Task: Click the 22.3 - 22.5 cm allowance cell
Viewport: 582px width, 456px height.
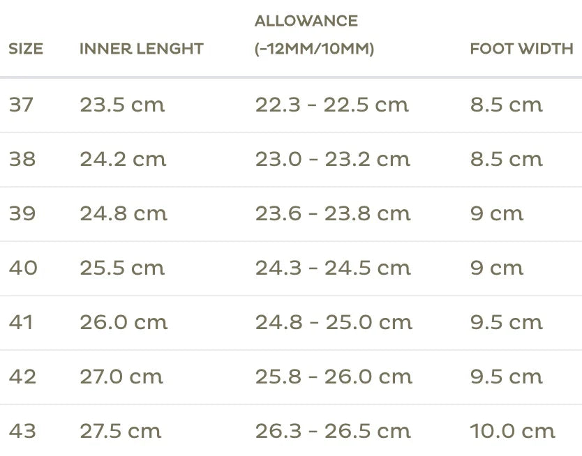Action: 332,105
